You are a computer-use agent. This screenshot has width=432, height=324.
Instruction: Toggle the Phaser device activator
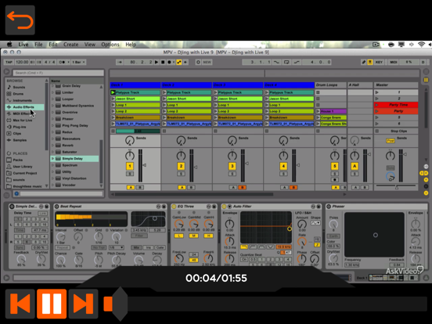[x=329, y=207]
